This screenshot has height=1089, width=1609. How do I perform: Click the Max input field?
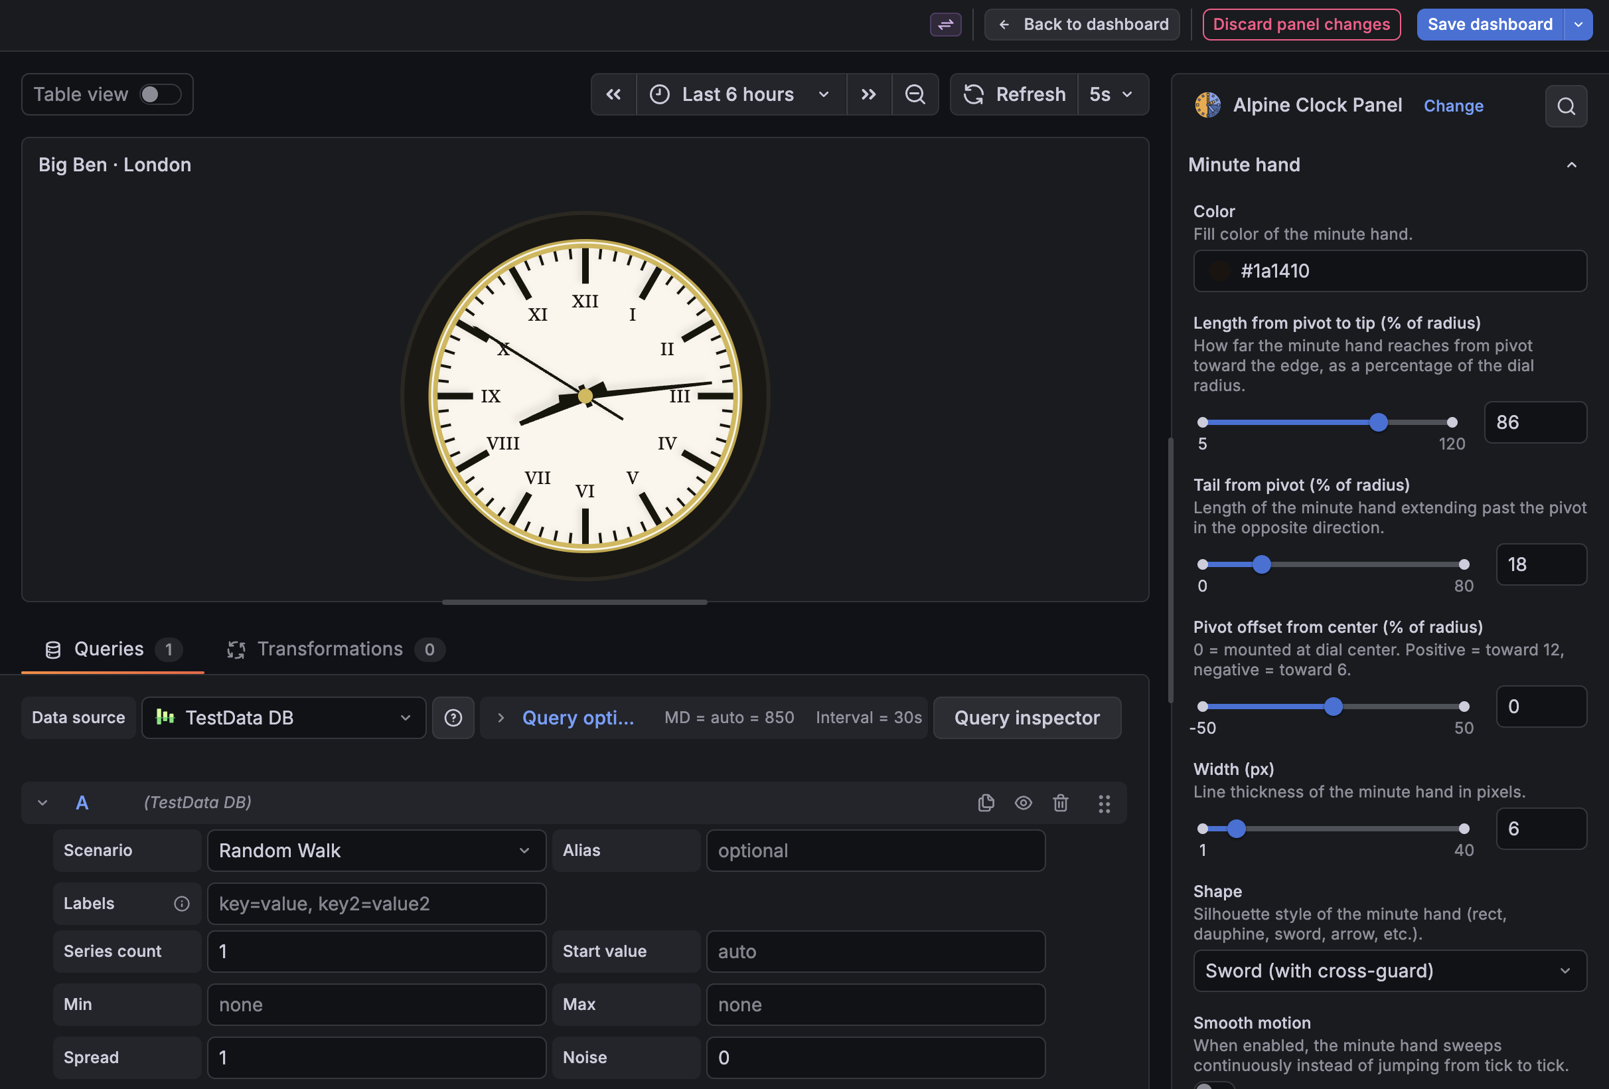tap(875, 1005)
